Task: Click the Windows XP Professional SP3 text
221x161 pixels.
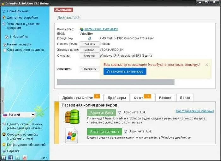Action: tap(126, 56)
